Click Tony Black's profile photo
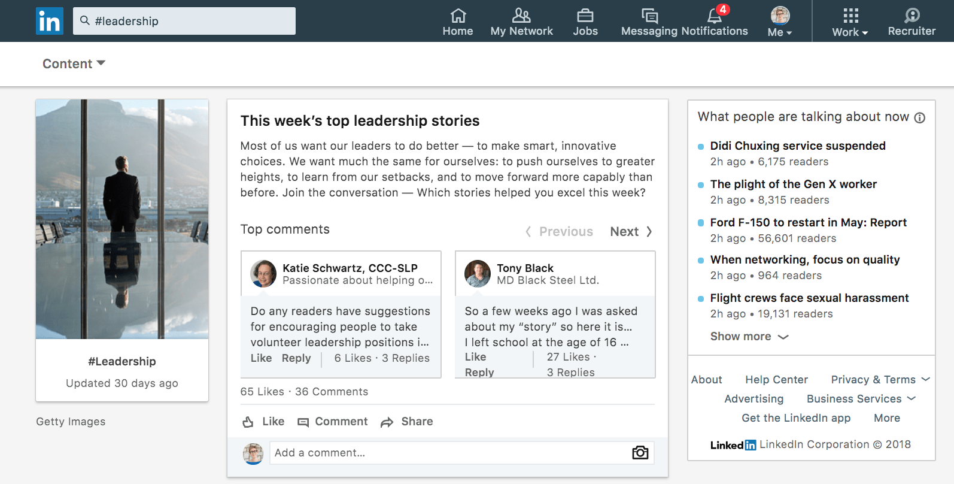The height and width of the screenshot is (484, 954). pyautogui.click(x=478, y=274)
